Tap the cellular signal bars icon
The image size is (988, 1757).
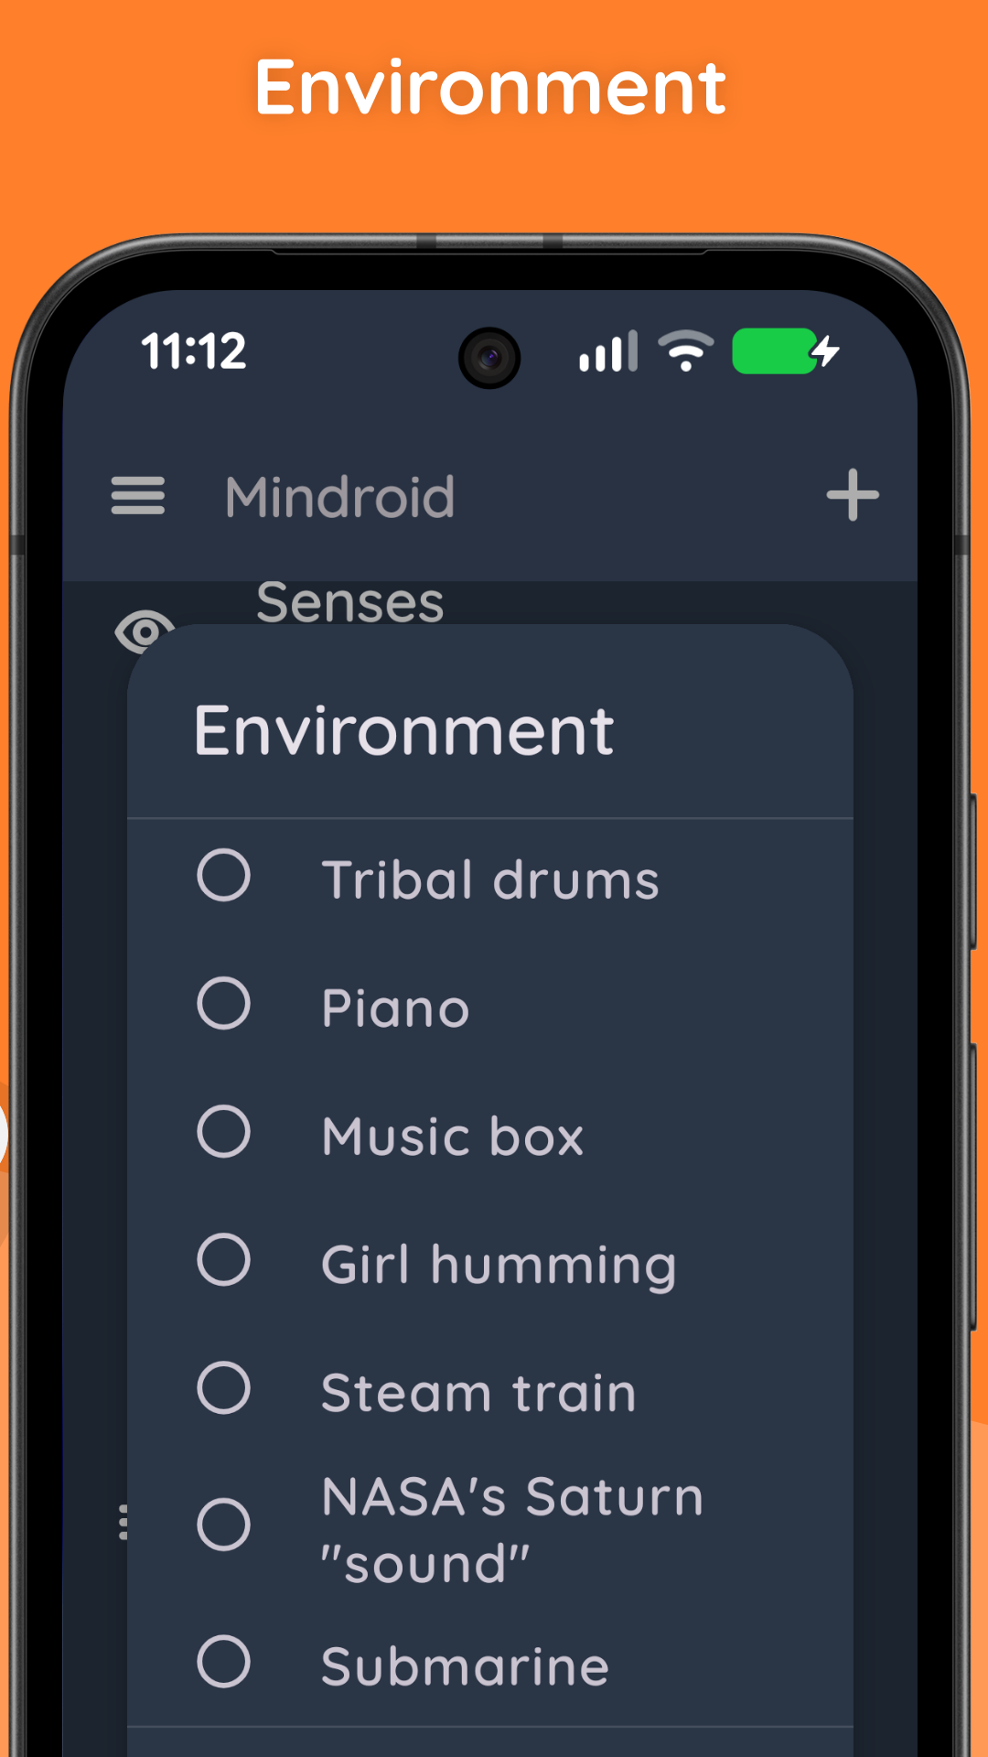(607, 350)
